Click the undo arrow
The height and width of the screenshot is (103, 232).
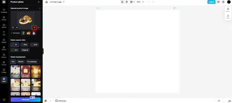pyautogui.click(x=148, y=2)
